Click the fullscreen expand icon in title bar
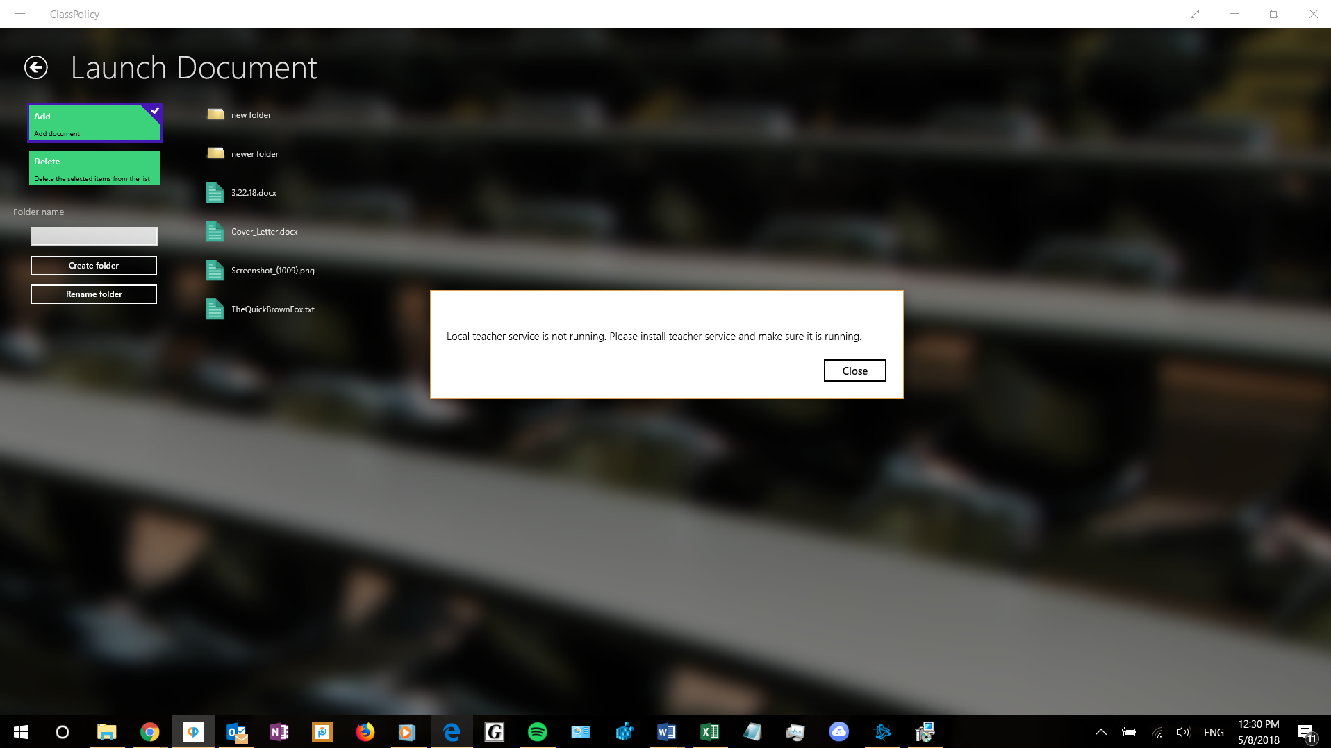 (x=1194, y=14)
